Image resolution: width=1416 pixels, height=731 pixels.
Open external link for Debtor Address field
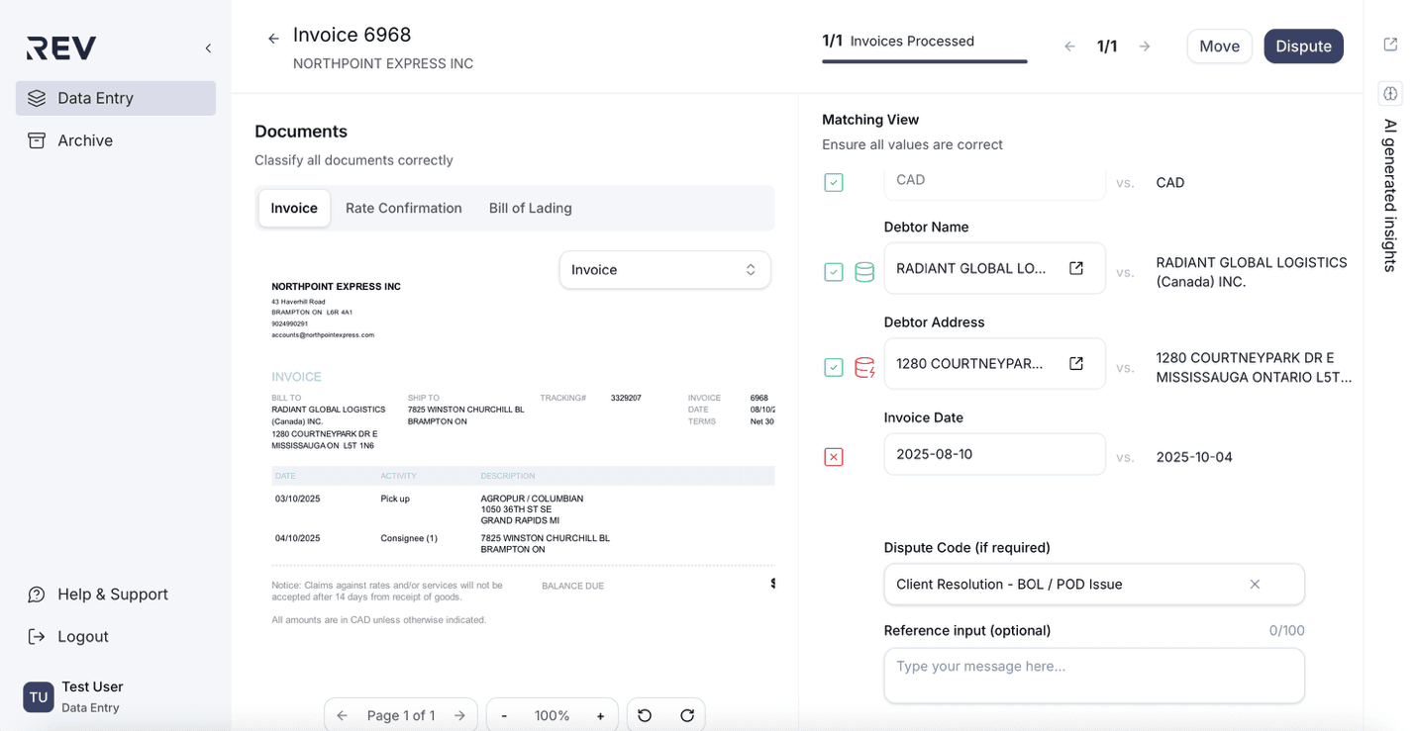point(1076,364)
